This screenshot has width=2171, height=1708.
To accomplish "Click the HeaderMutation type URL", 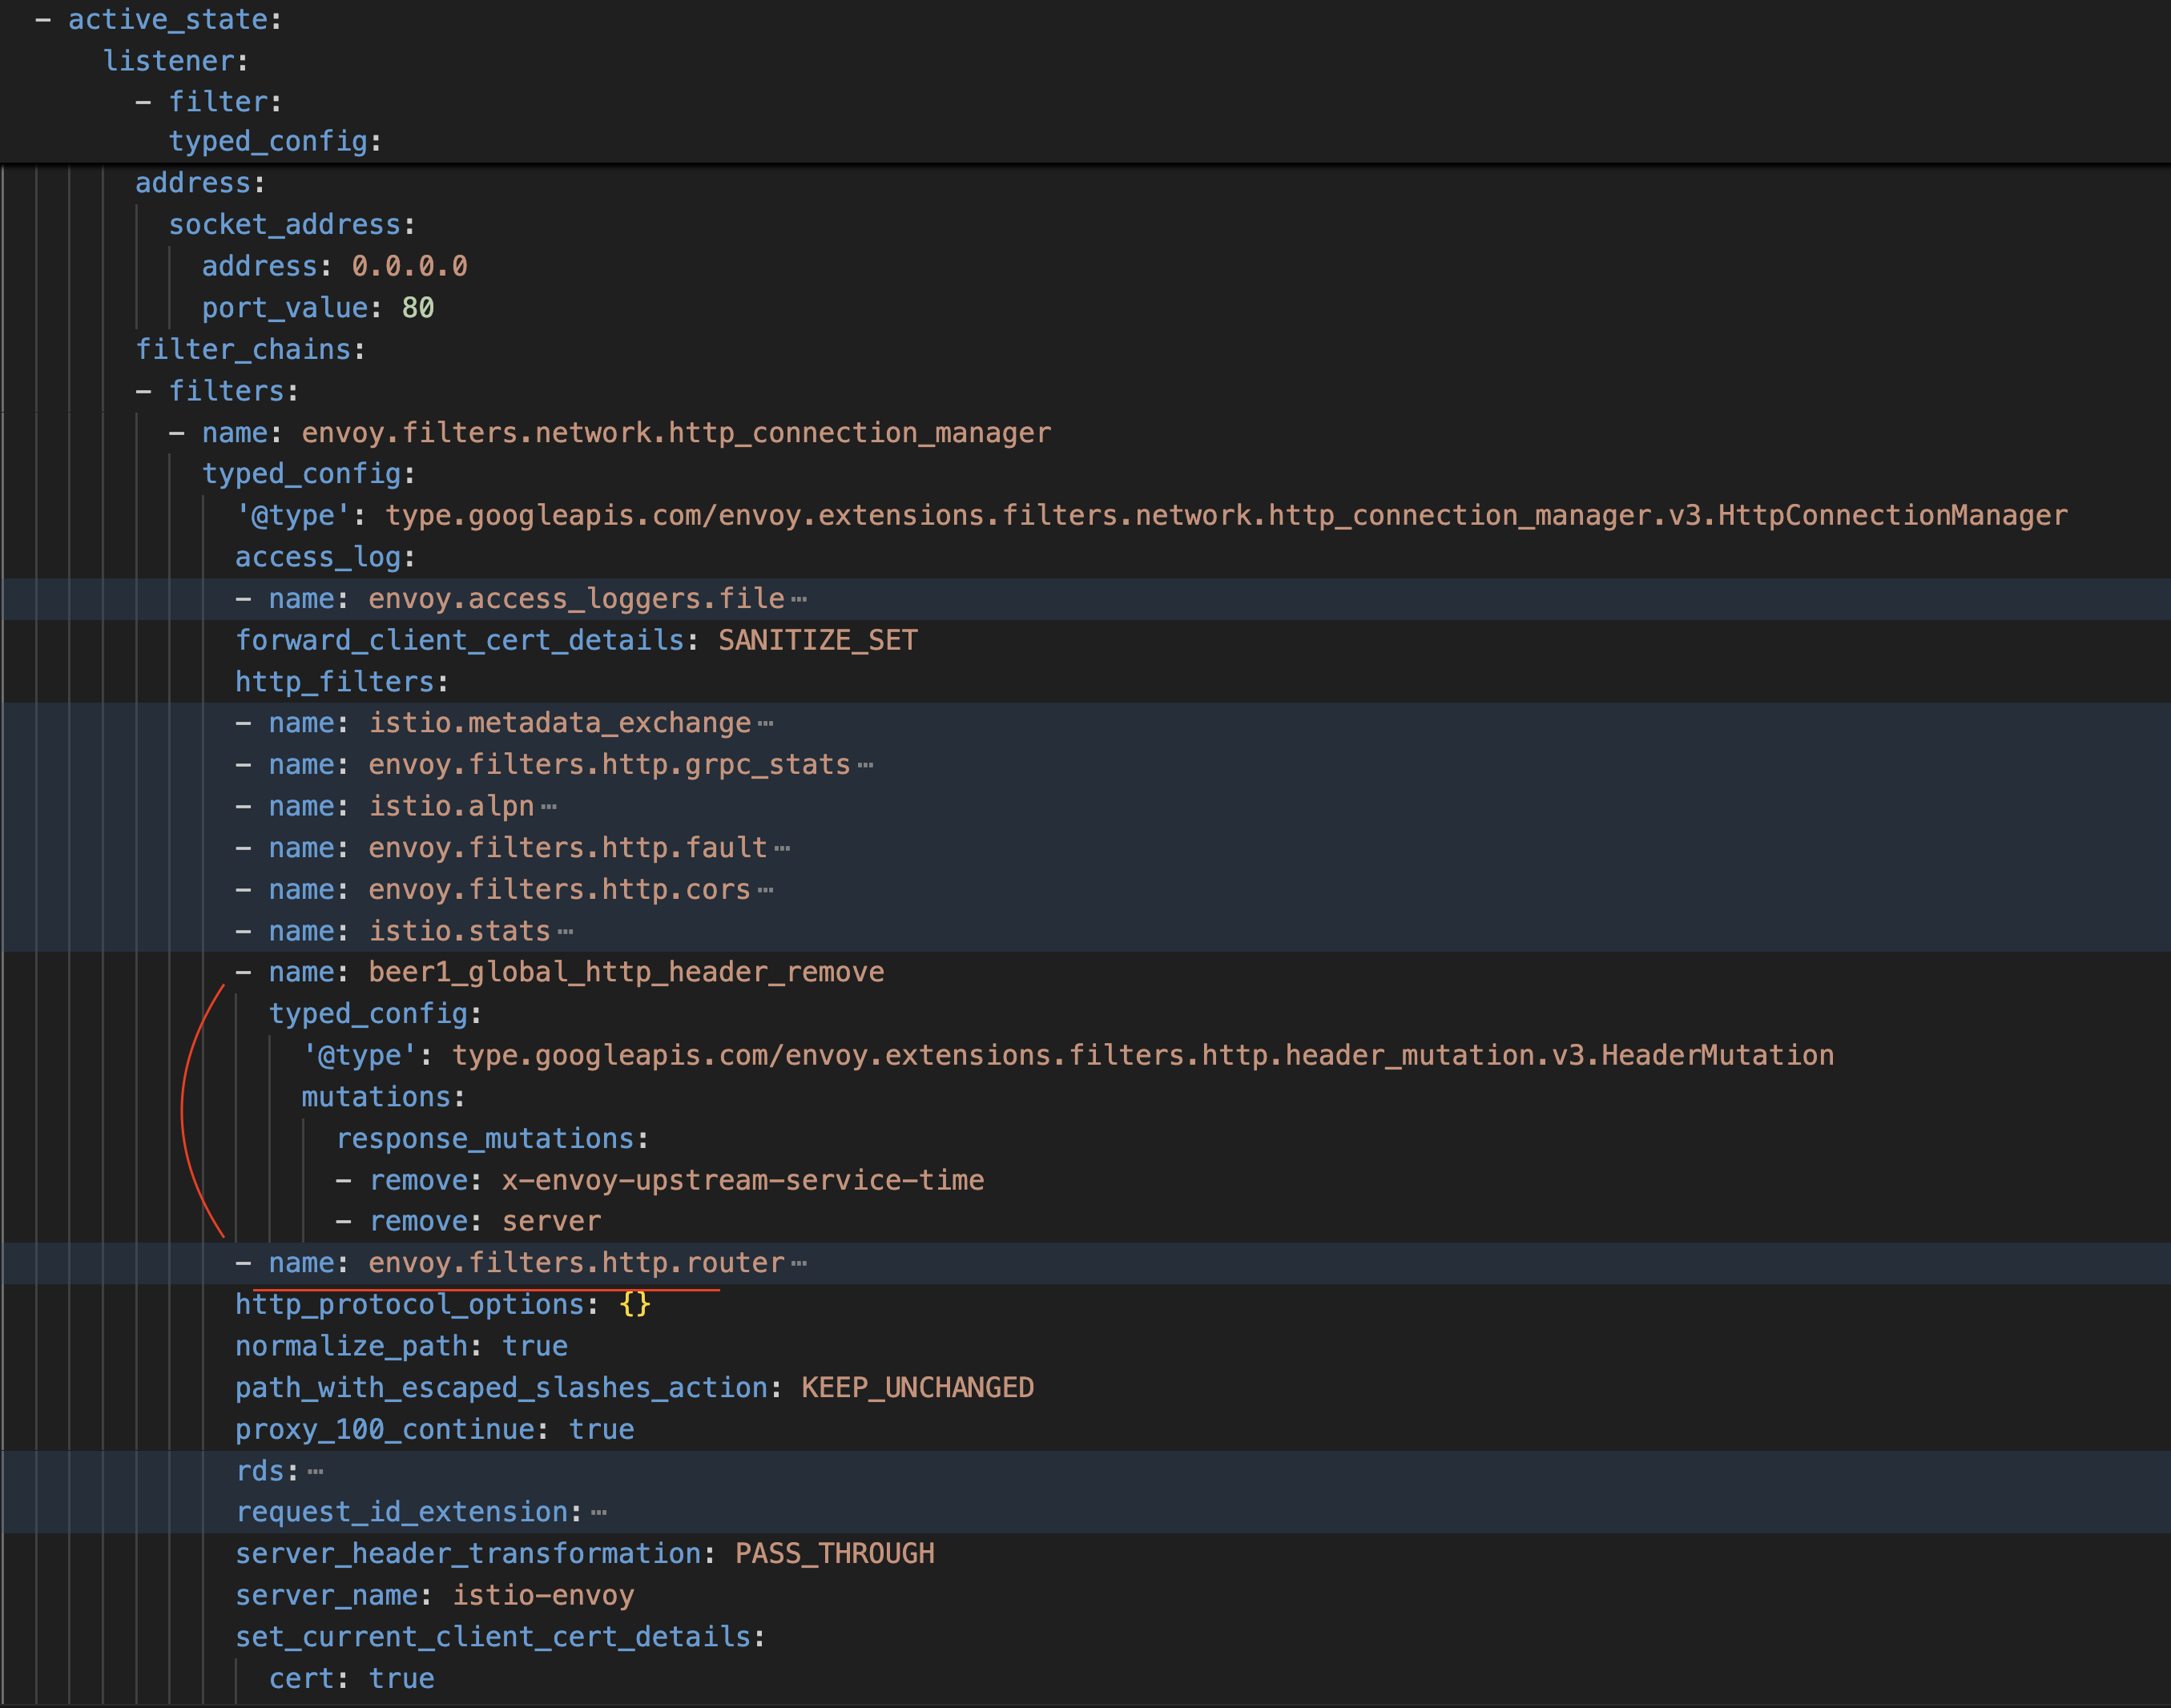I will (1142, 1055).
